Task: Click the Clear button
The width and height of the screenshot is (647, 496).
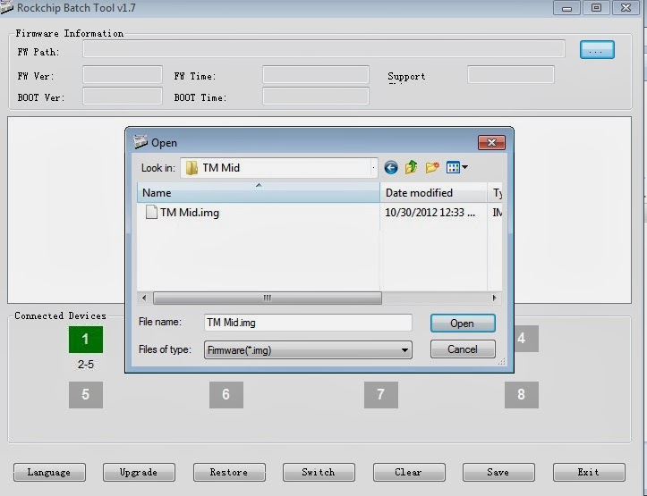Action: click(x=409, y=472)
